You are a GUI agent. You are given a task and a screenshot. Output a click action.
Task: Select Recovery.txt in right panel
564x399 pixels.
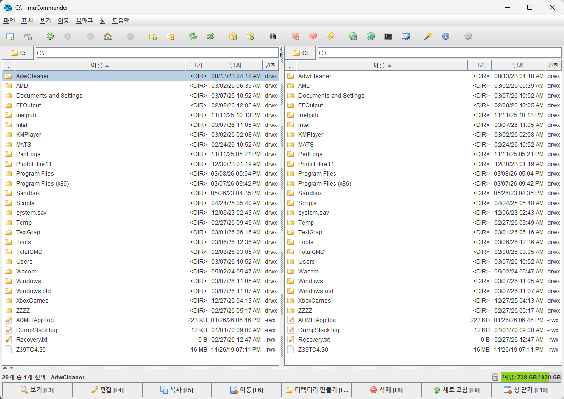[x=423, y=339]
